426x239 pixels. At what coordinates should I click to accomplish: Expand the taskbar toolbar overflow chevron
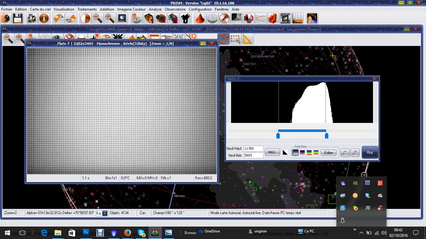click(355, 230)
